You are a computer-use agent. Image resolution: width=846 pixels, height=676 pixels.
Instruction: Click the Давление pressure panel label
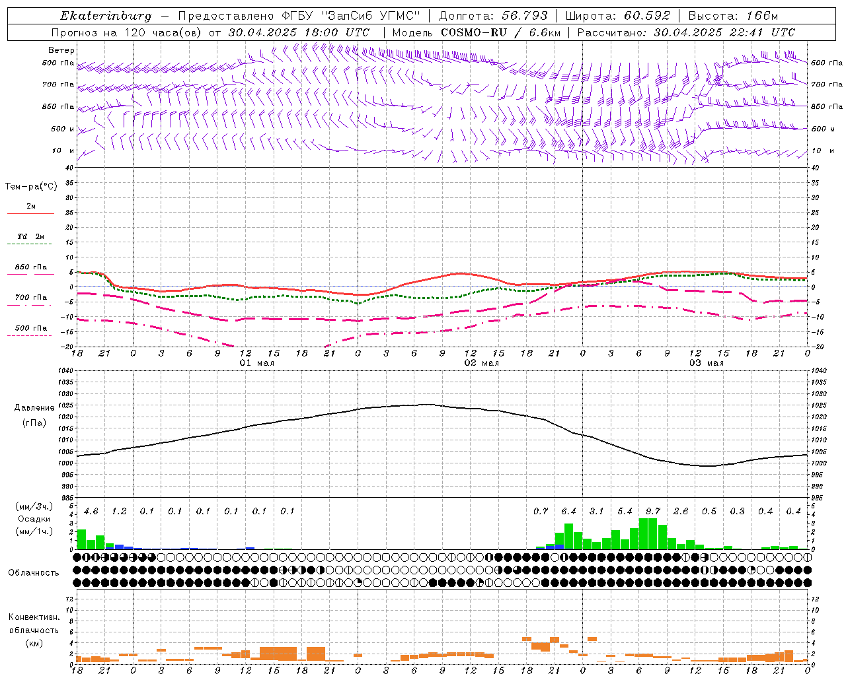tap(34, 408)
